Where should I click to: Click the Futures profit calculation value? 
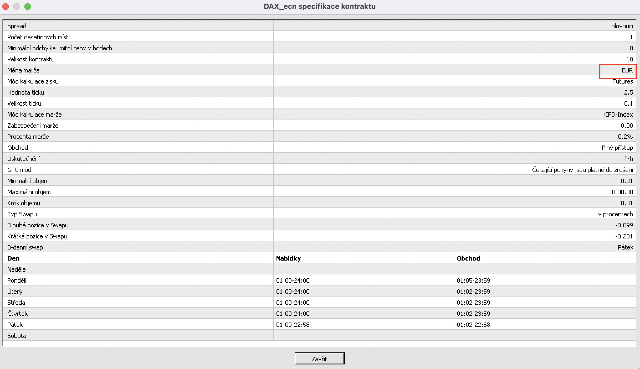point(623,81)
